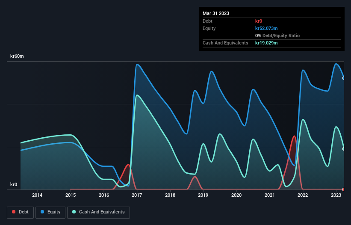Click the red Debt legend dot

pos(14,212)
